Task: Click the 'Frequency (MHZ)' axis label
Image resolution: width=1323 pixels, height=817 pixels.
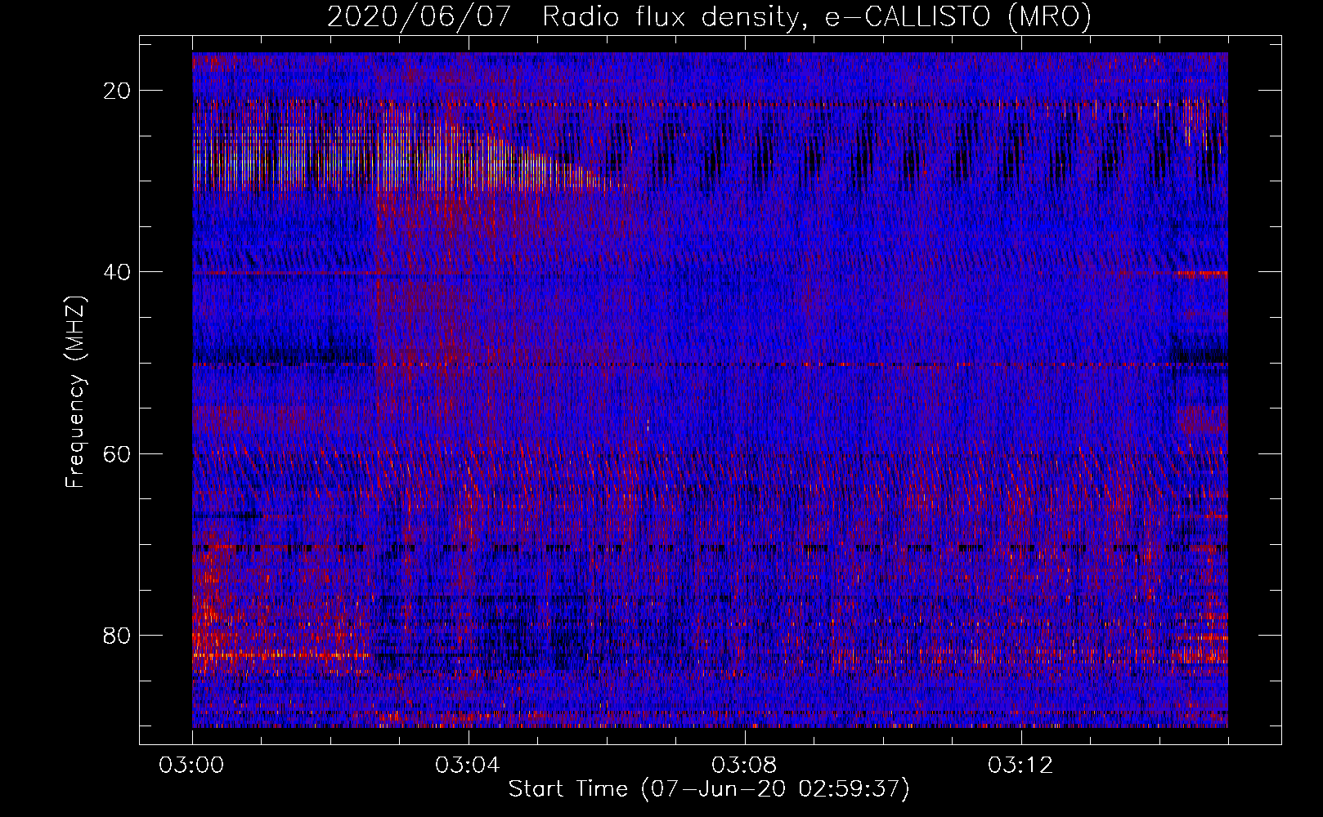Action: (x=75, y=391)
